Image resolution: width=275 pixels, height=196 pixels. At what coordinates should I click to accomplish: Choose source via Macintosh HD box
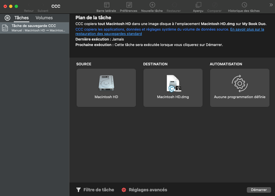click(106, 88)
